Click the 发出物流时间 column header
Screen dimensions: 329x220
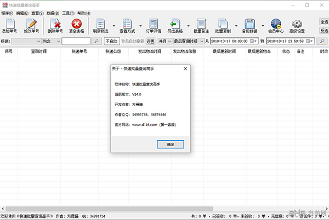pyautogui.click(x=150, y=51)
